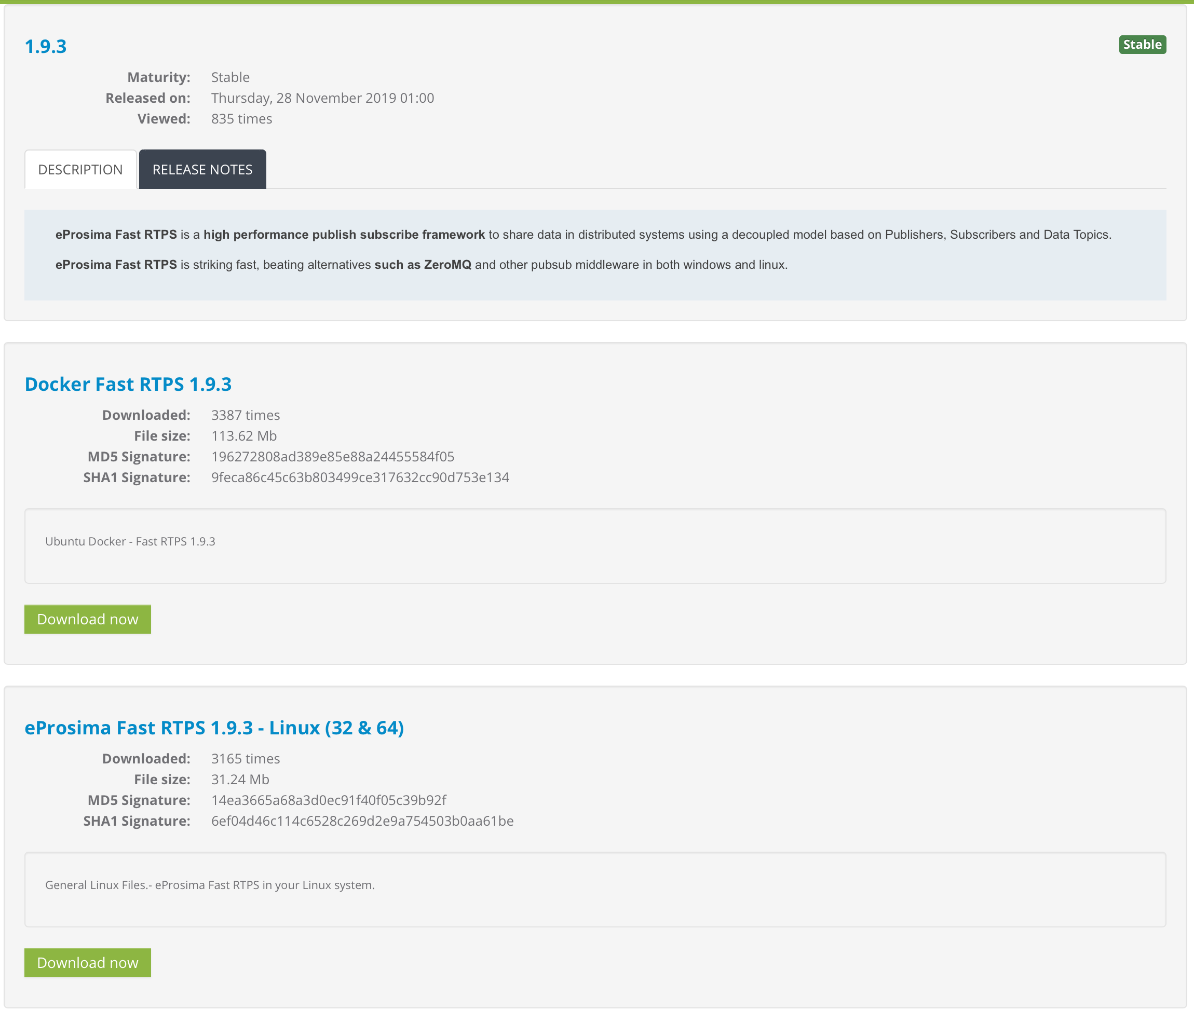Click the green Stable badge
The height and width of the screenshot is (1011, 1194).
1142,45
